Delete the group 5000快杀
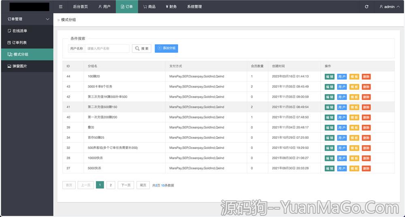The width and height of the screenshot is (405, 217). click(x=366, y=168)
